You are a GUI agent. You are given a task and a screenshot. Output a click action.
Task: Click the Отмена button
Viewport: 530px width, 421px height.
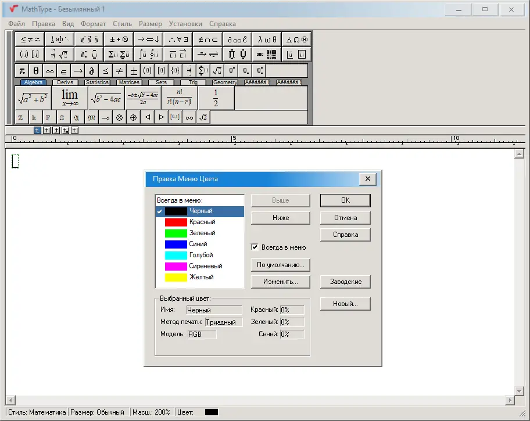[345, 218]
